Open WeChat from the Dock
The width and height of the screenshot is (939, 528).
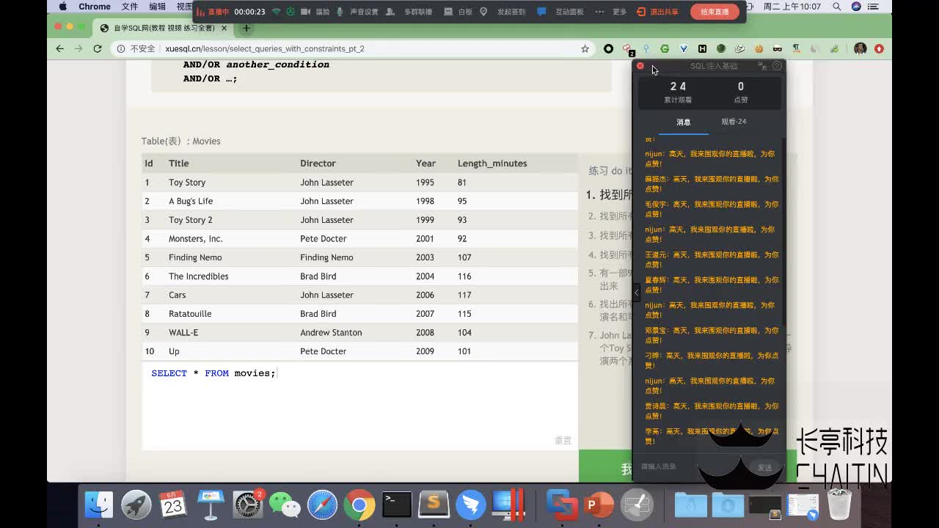[285, 505]
